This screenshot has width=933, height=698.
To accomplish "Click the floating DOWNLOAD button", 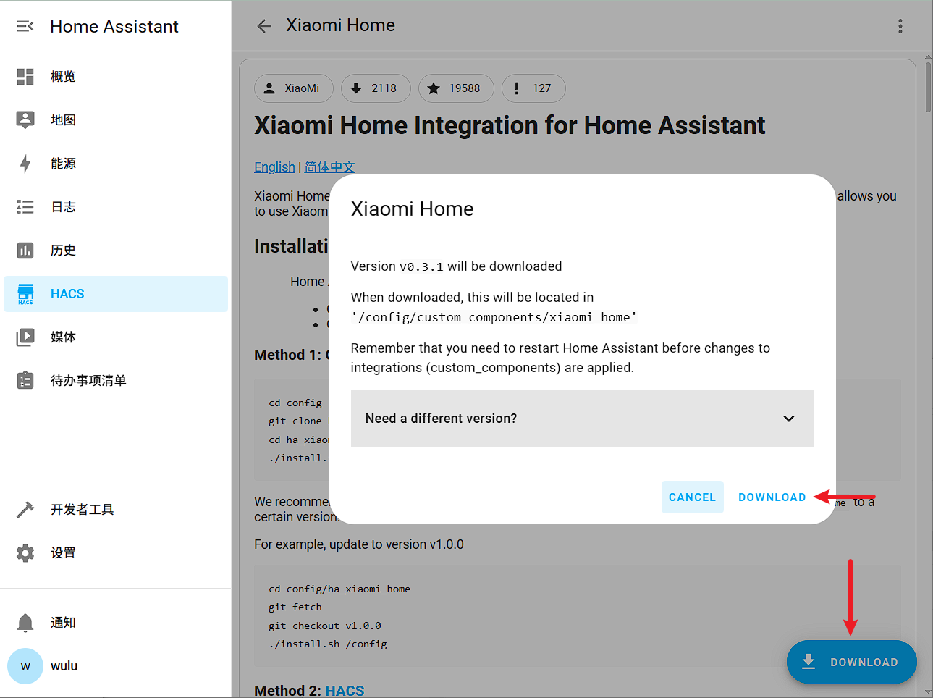I will pyautogui.click(x=851, y=662).
